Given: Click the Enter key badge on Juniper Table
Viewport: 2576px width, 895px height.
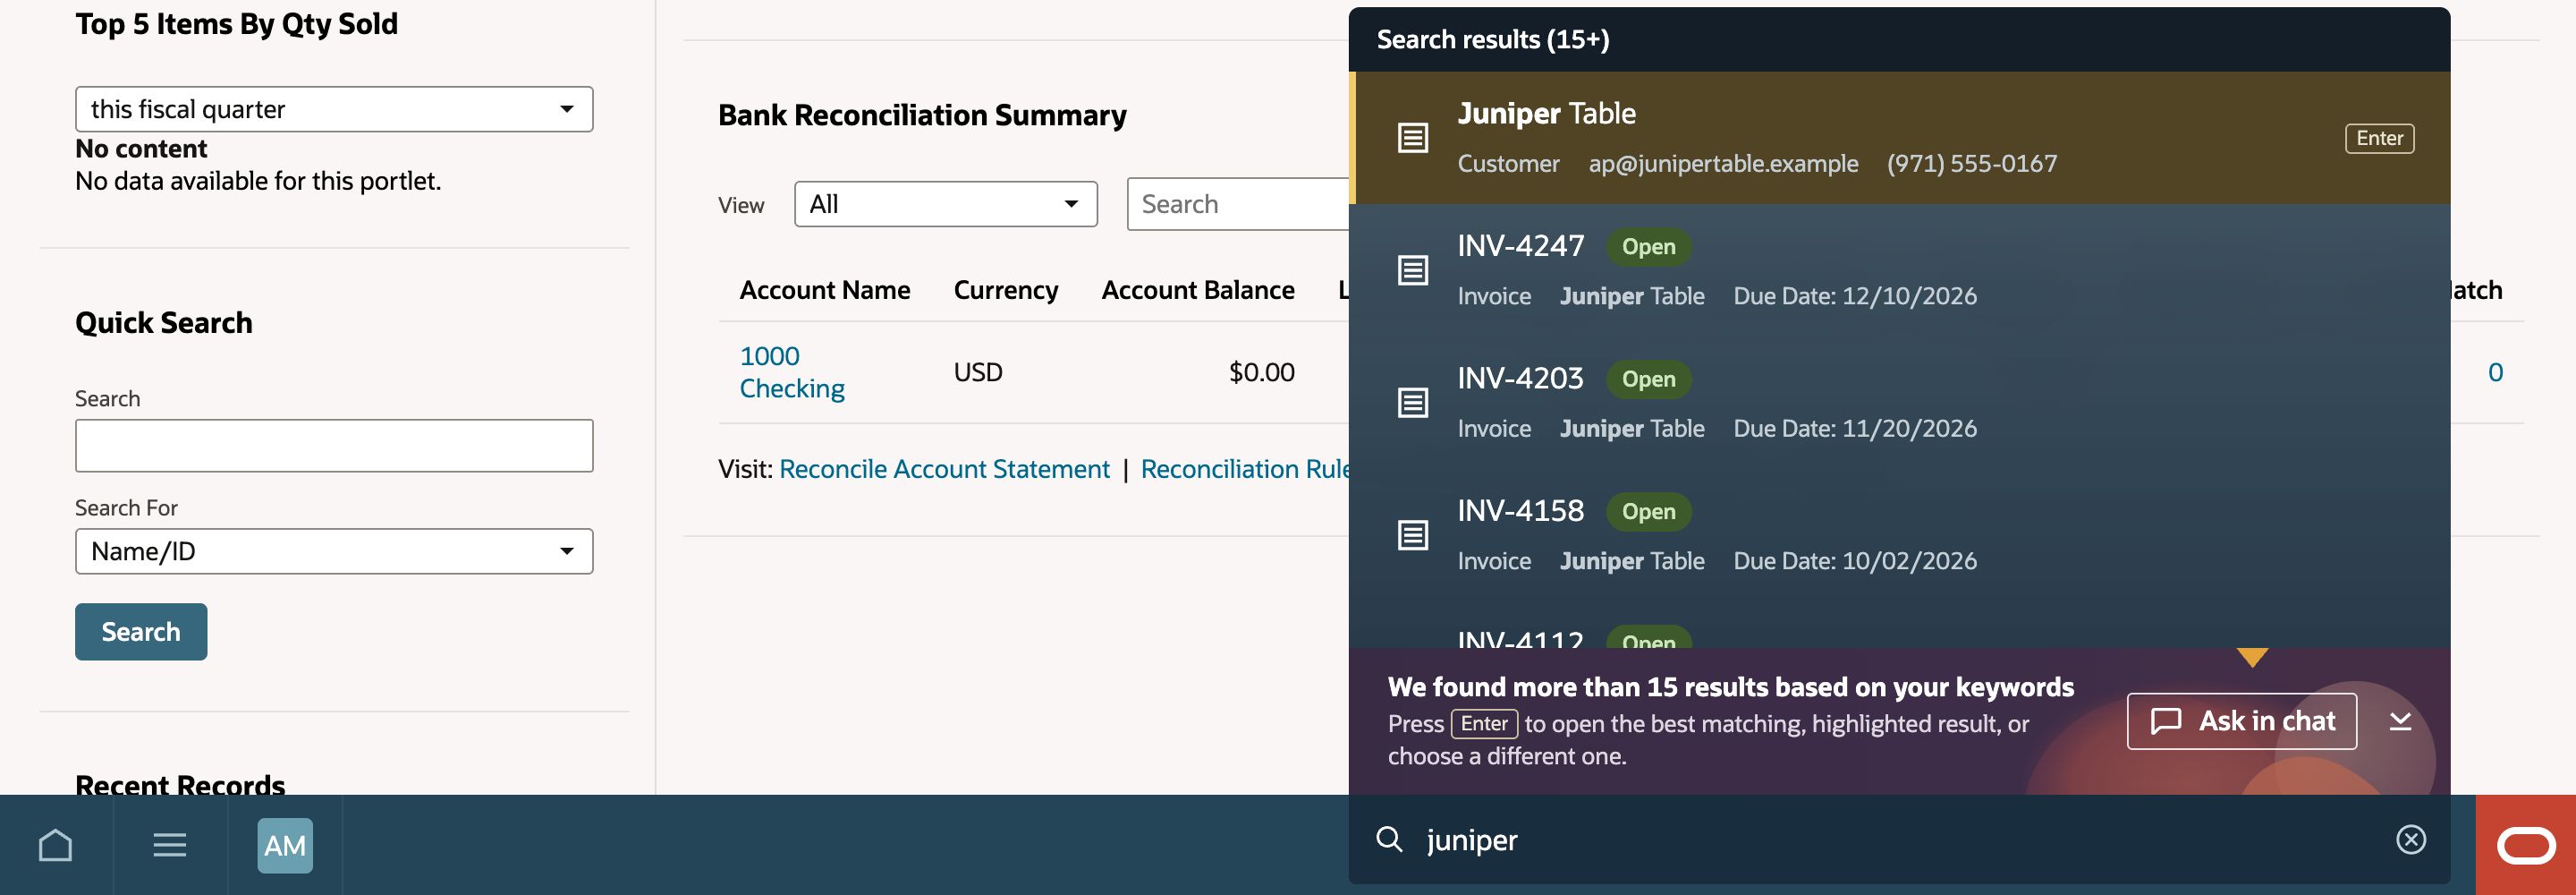Looking at the screenshot, I should click(2379, 138).
